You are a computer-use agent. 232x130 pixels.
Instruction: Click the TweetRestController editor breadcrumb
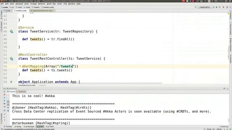pos(27,85)
